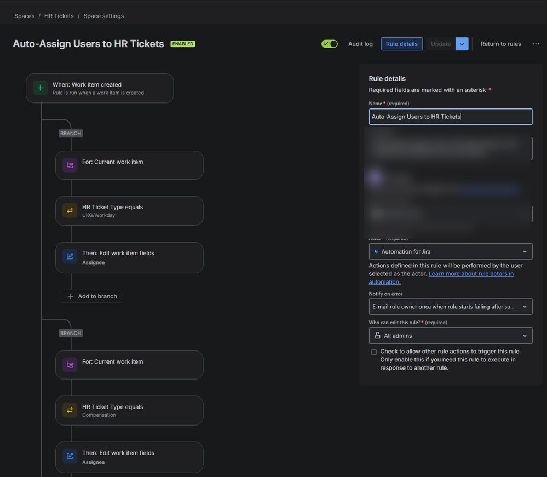Viewport: 547px width, 477px height.
Task: Click Add to branch button
Action: click(x=91, y=296)
